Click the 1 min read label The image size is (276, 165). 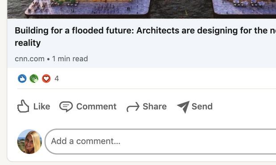coord(70,59)
